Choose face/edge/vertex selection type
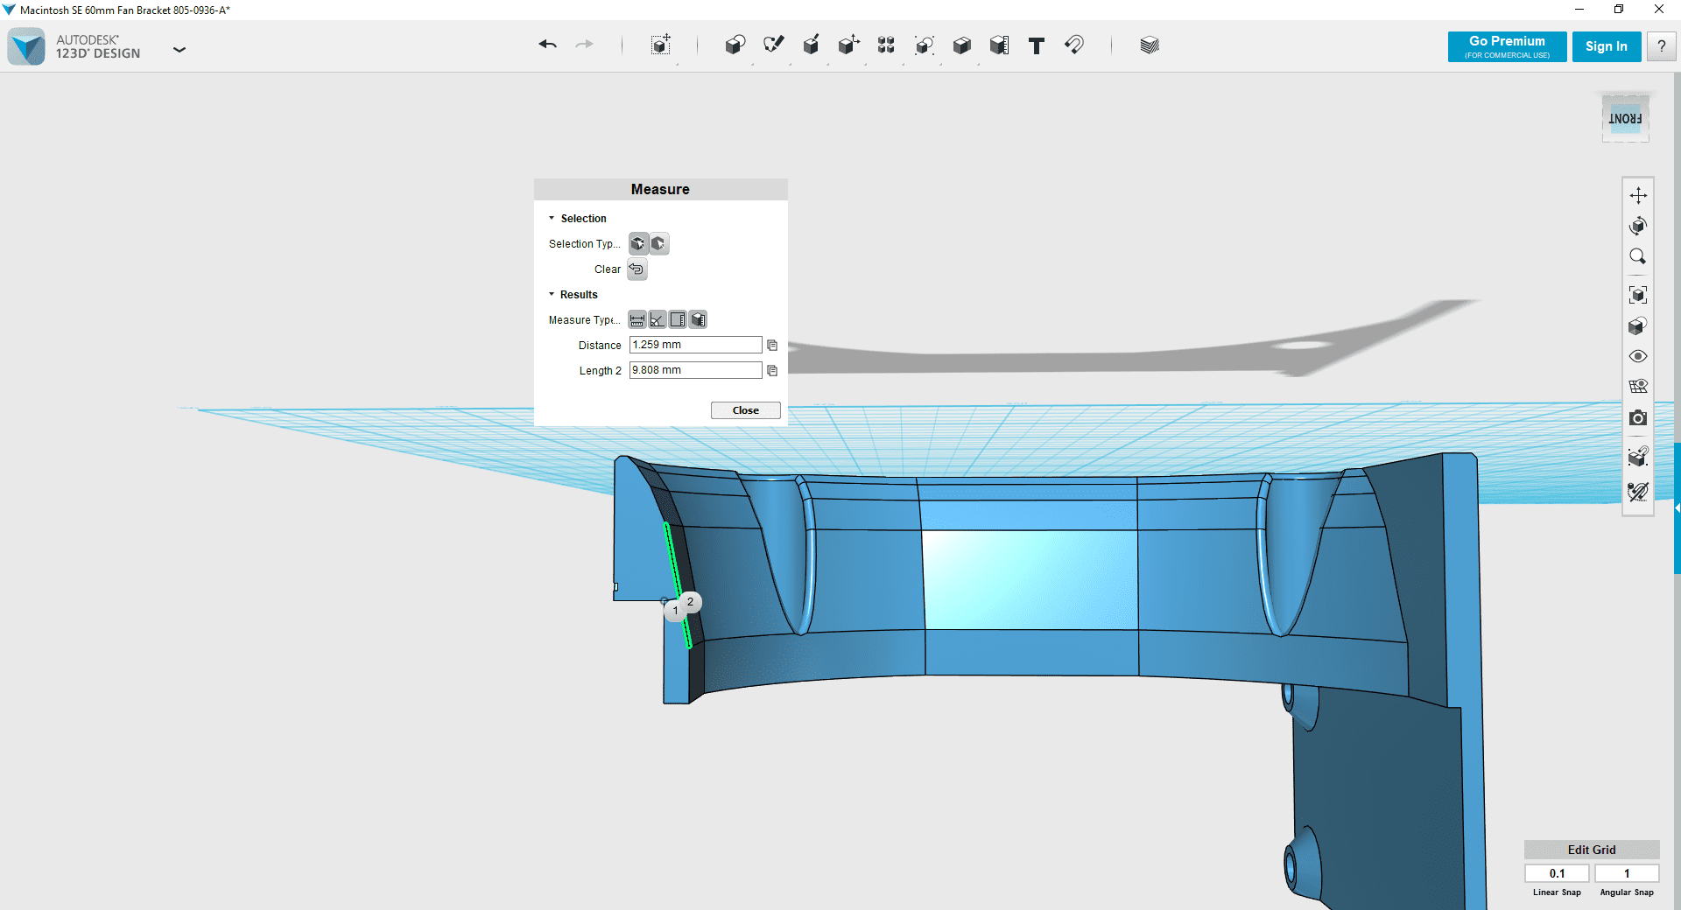This screenshot has height=910, width=1681. point(638,243)
